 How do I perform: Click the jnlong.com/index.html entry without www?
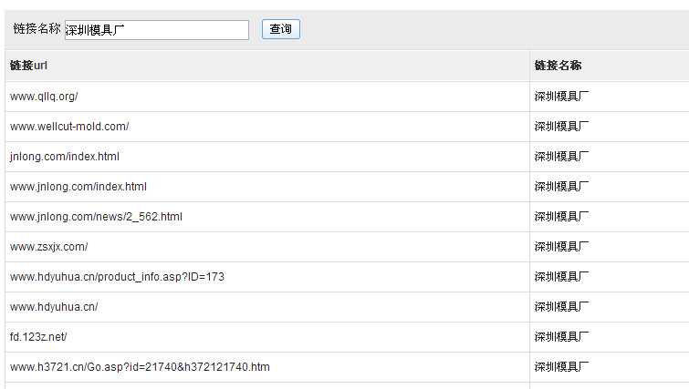(x=65, y=157)
